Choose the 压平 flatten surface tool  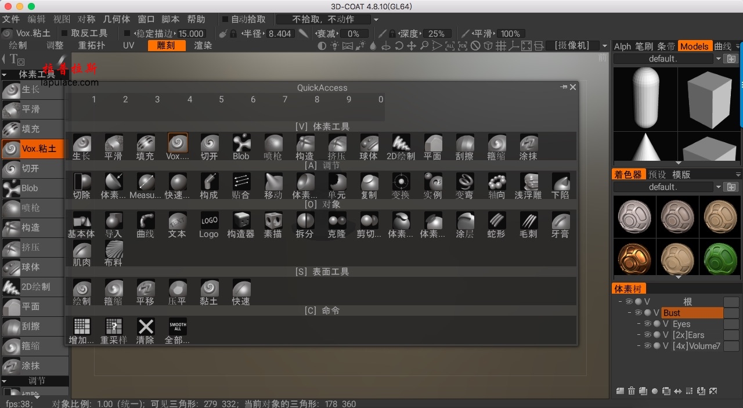[x=177, y=293]
